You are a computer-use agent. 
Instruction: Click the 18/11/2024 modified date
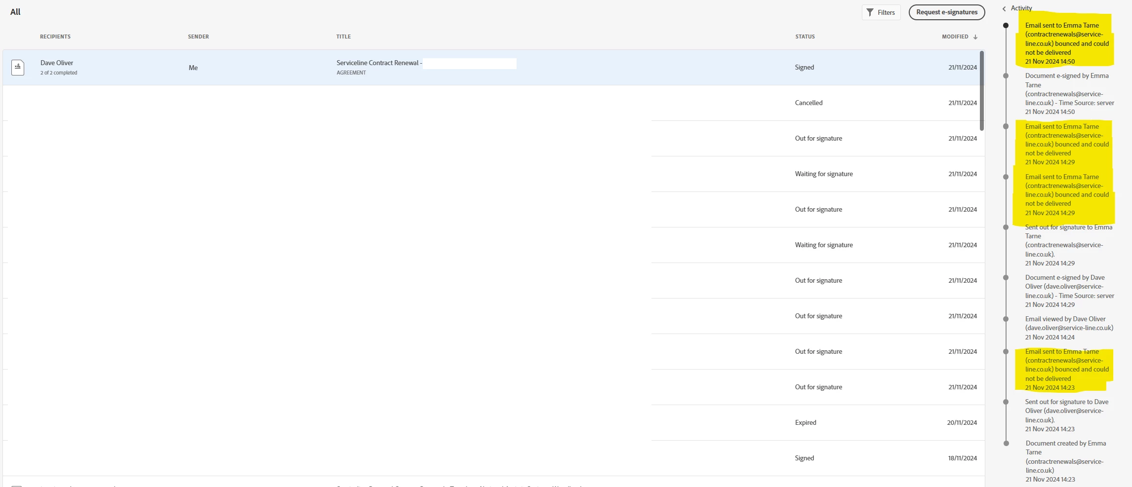[962, 458]
